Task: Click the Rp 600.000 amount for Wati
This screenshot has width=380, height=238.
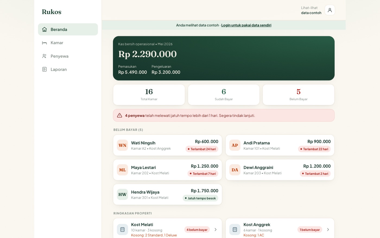Action: (x=207, y=141)
